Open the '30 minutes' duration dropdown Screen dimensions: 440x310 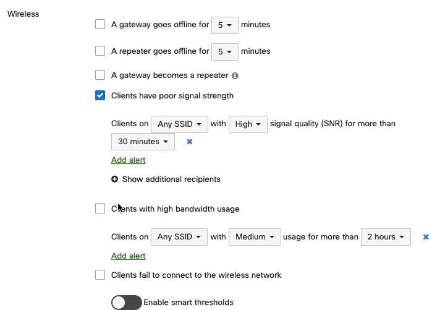143,142
